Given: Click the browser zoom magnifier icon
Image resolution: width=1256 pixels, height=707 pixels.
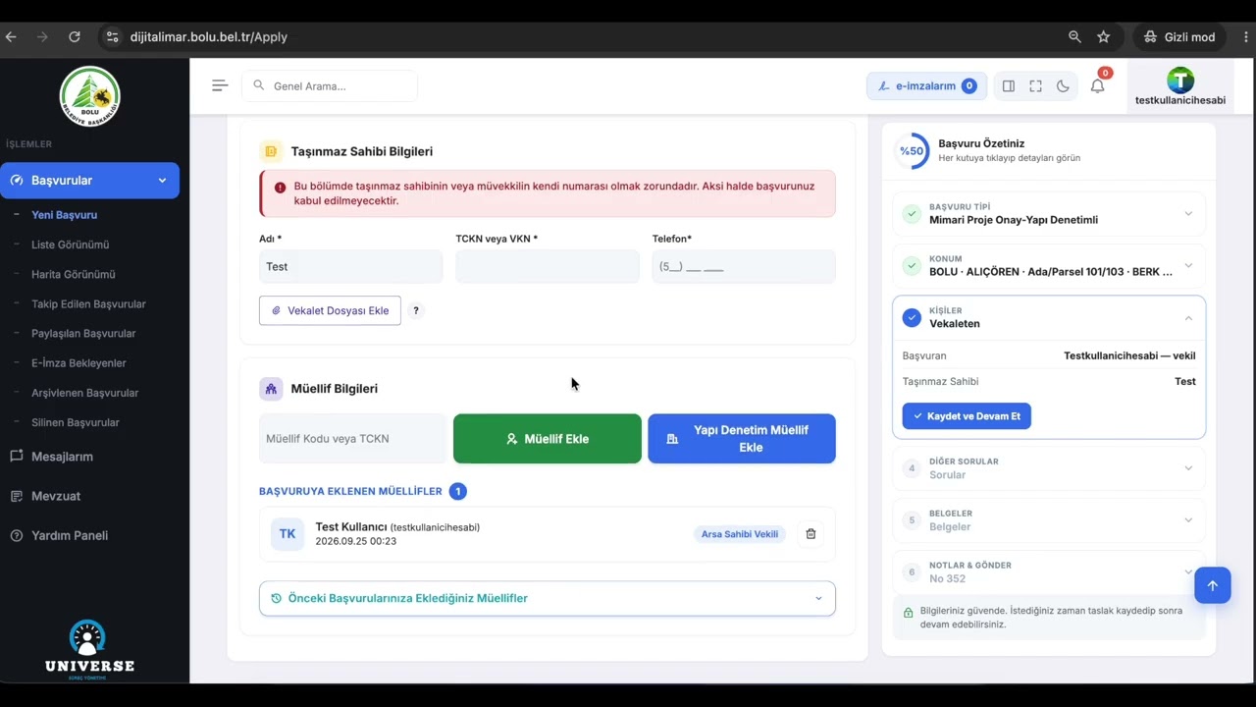Looking at the screenshot, I should 1074,36.
